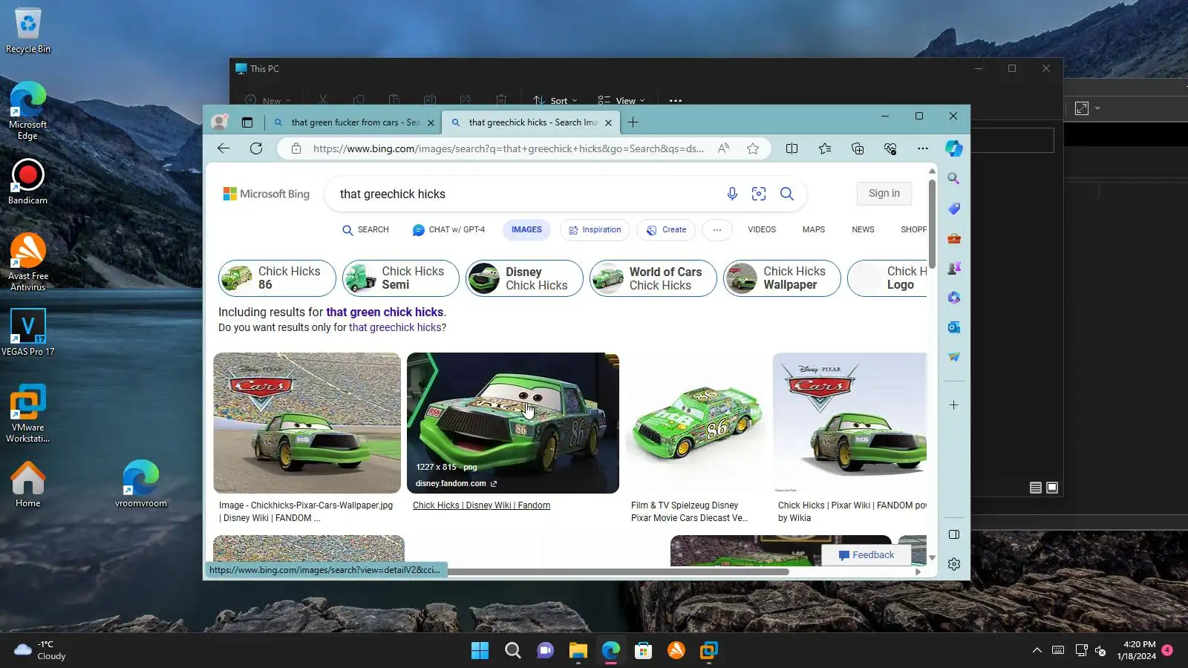
Task: Expand the New dropdown in This PC
Action: coord(268,100)
